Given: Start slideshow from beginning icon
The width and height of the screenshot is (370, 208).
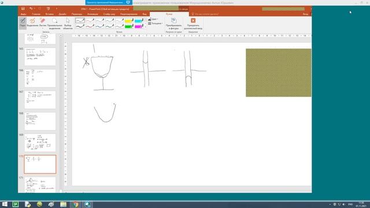Looking at the screenshot, I should pyautogui.click(x=48, y=9).
